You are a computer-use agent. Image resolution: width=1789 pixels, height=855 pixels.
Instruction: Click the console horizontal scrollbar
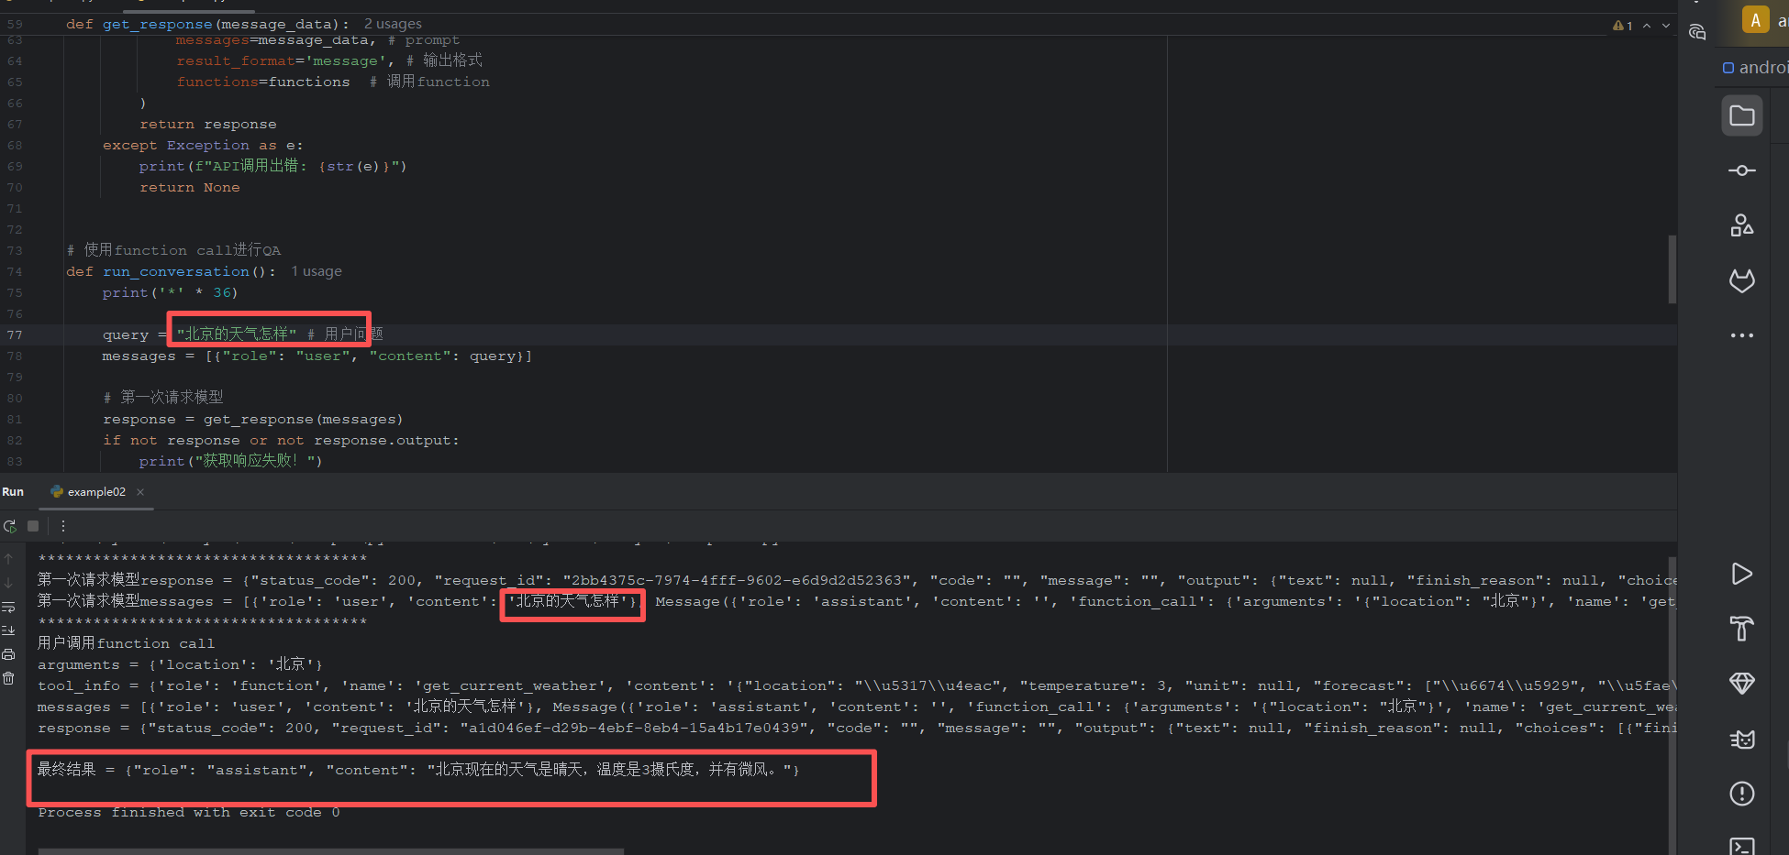[x=330, y=851]
